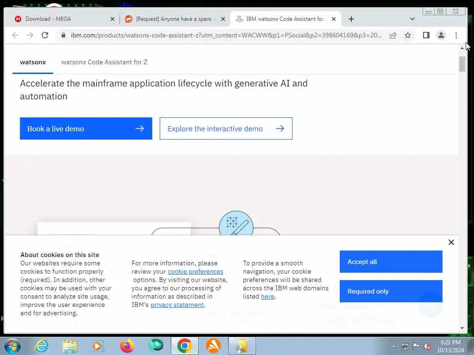Open the taskbar clock and date
Image resolution: width=474 pixels, height=355 pixels.
(x=450, y=346)
